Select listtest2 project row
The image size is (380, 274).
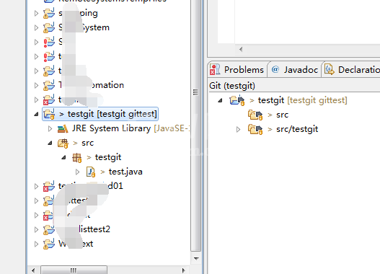(94, 229)
